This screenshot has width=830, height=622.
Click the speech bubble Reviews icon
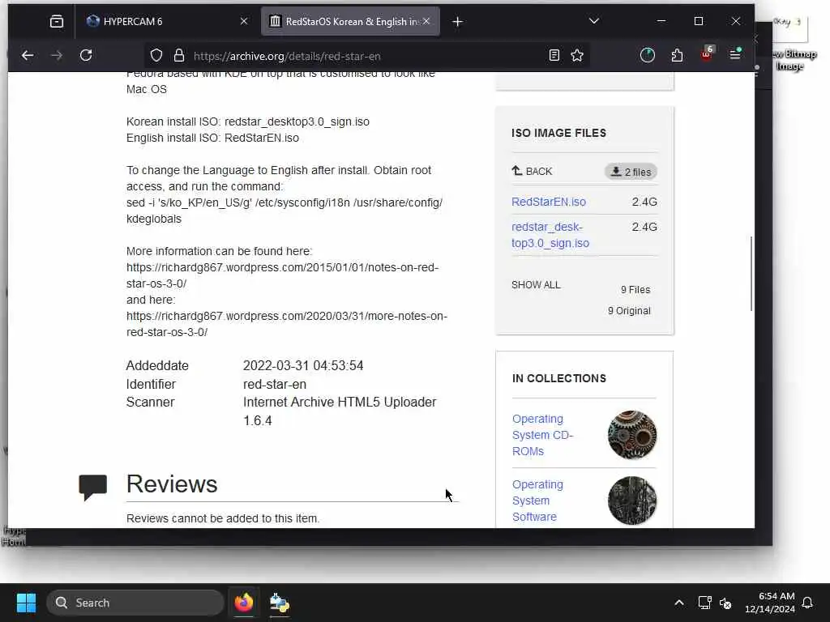point(92,486)
